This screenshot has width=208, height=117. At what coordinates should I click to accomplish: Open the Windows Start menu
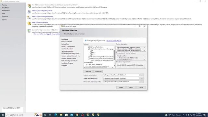pyautogui.click(x=3, y=115)
